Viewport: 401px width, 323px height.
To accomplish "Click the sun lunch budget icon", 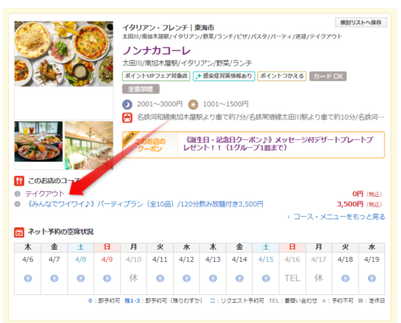I will 193,104.
